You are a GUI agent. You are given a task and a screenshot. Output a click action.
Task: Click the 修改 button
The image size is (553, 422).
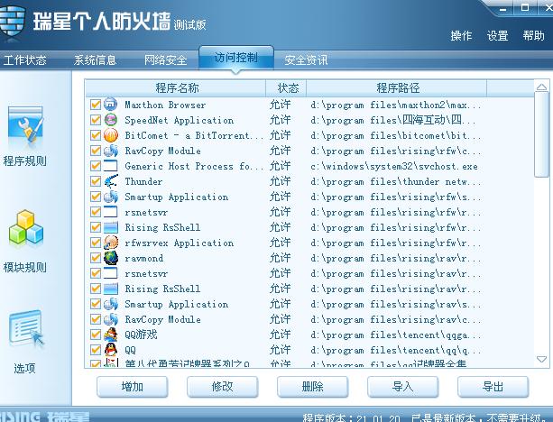click(222, 387)
